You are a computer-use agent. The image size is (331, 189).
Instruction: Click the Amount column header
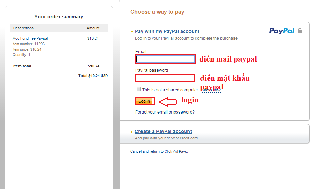pyautogui.click(x=93, y=28)
